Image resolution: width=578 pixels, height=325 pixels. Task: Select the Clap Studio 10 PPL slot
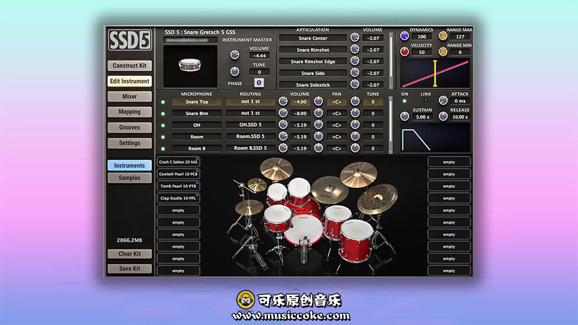[178, 198]
